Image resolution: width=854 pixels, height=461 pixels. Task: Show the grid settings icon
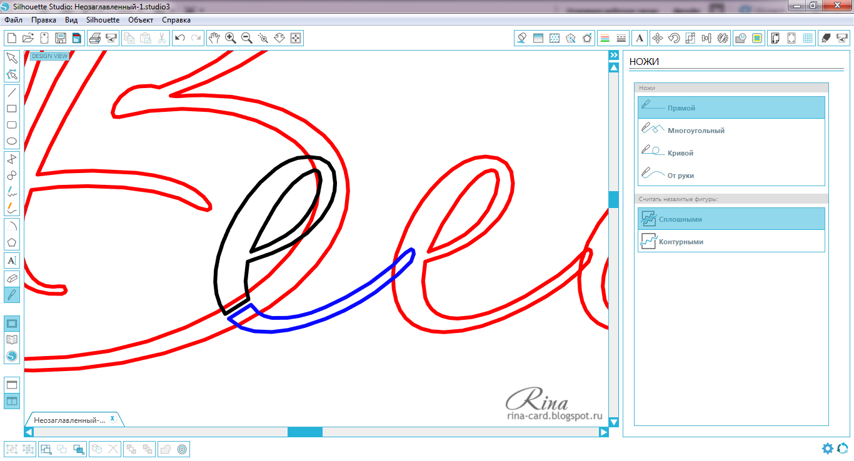click(x=808, y=38)
